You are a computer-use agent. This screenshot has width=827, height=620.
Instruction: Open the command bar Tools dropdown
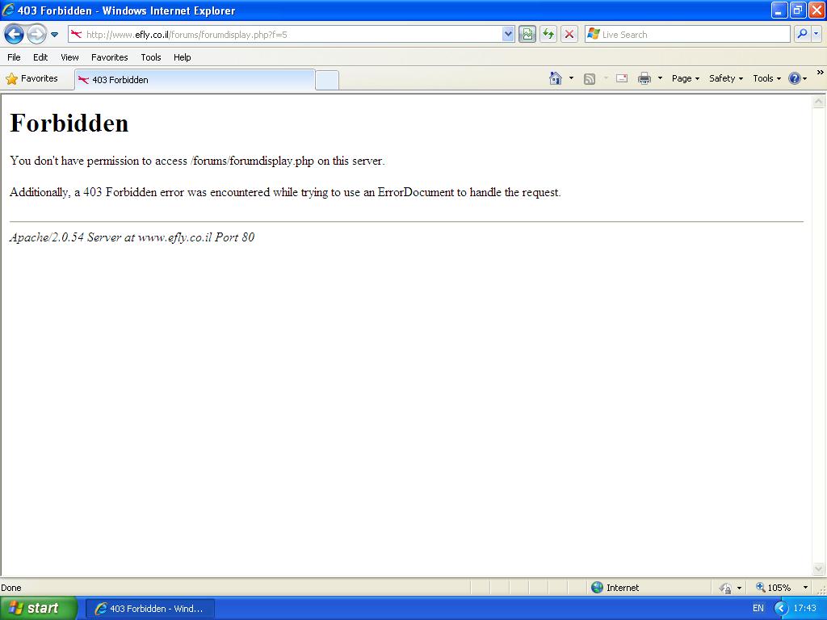point(767,78)
